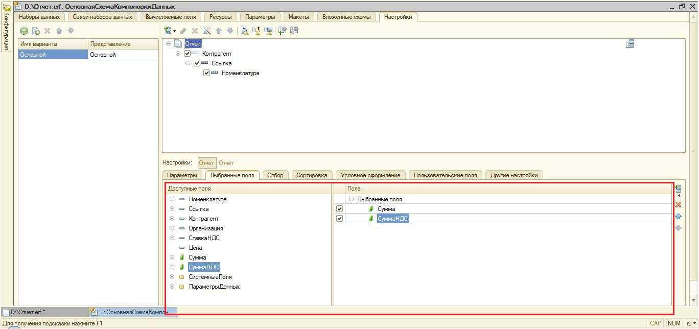Open the ru keyboard language selector
This screenshot has width=699, height=329.
691,323
